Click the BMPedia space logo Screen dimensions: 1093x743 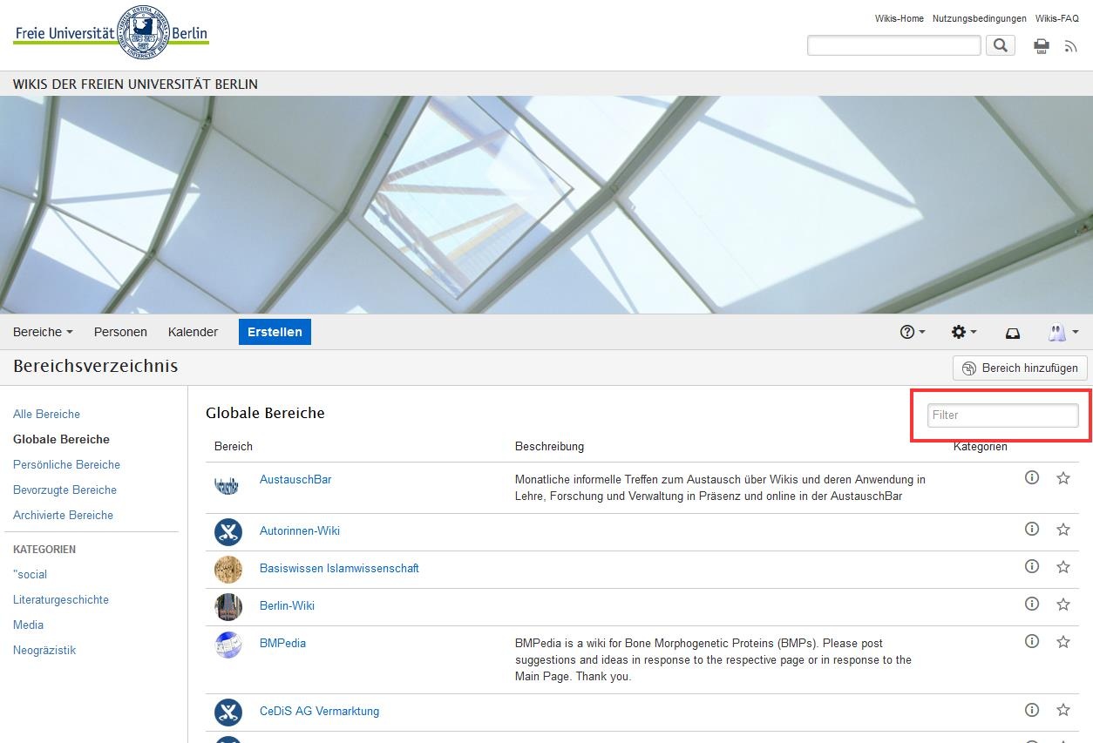[228, 645]
